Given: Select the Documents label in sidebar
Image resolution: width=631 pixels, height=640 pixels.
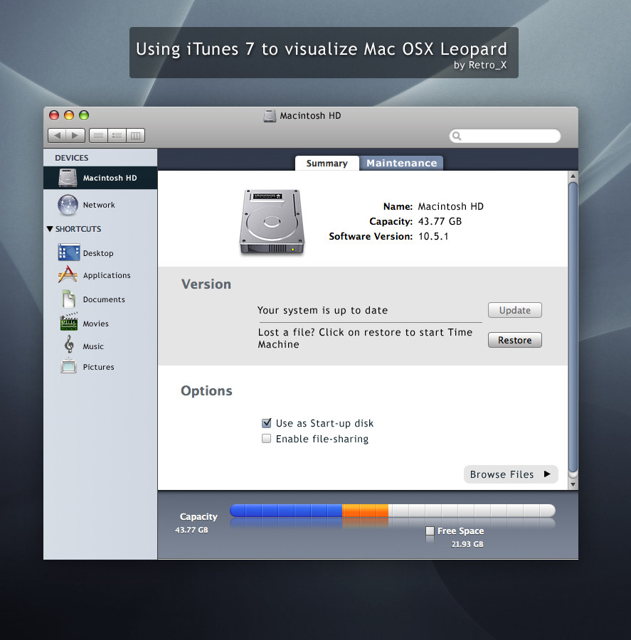Looking at the screenshot, I should 104,299.
